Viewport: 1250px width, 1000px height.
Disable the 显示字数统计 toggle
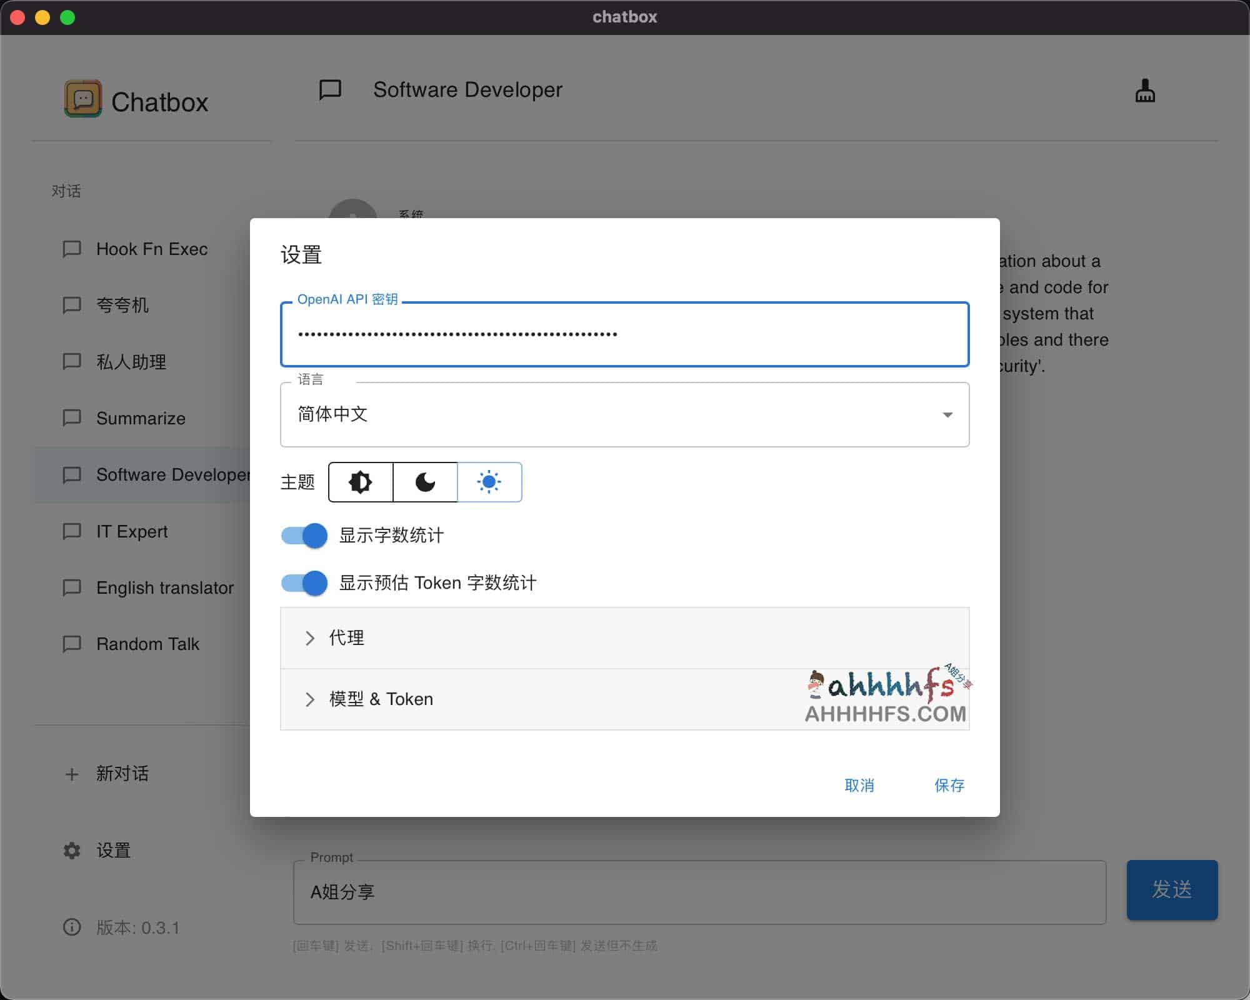304,536
